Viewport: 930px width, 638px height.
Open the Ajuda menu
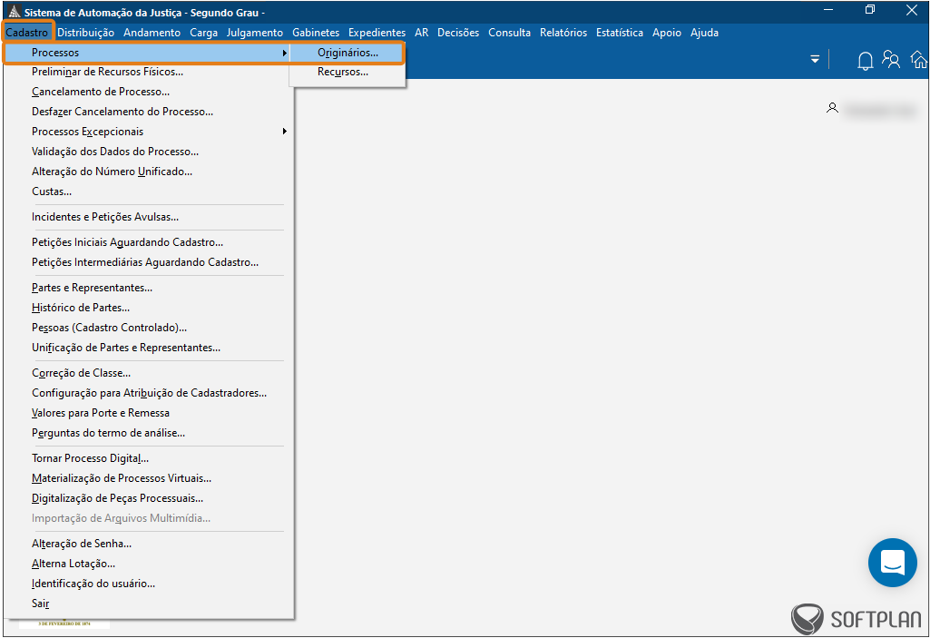705,33
